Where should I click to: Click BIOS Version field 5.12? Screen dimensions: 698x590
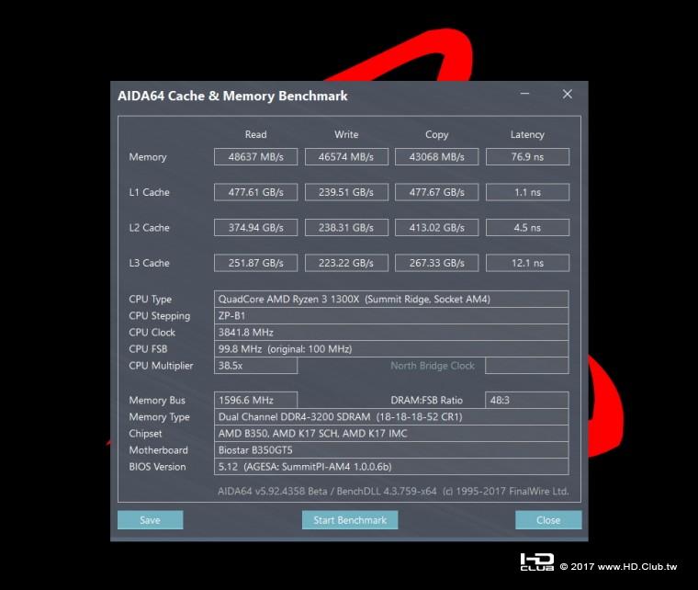point(391,467)
